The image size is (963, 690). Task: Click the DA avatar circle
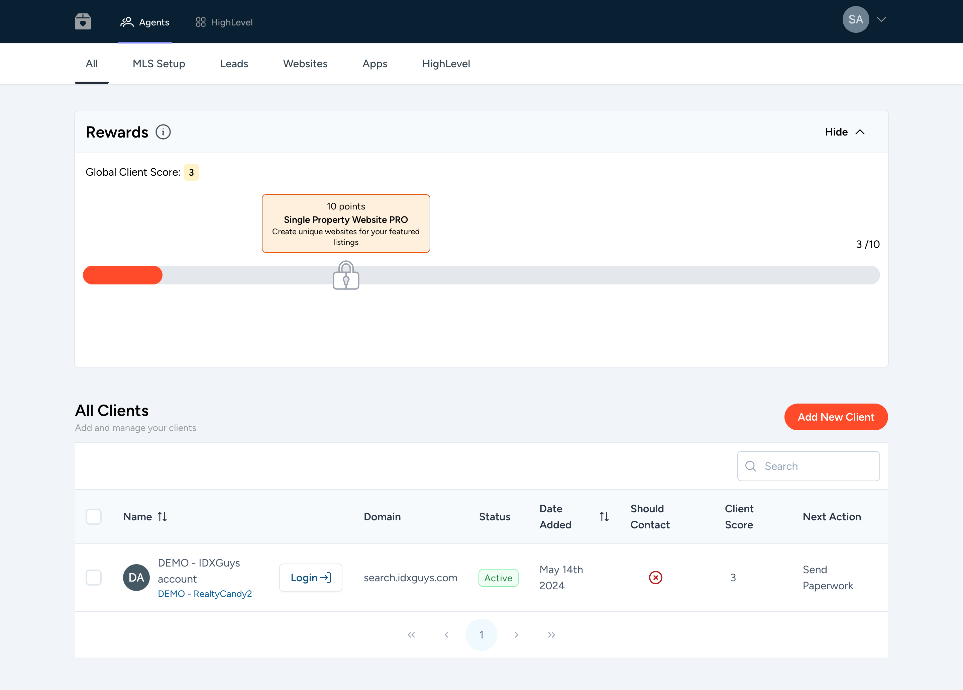[136, 578]
